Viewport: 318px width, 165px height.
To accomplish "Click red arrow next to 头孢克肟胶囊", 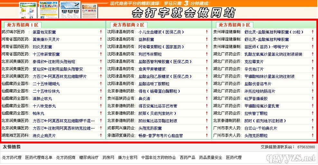I will tap(207, 128).
